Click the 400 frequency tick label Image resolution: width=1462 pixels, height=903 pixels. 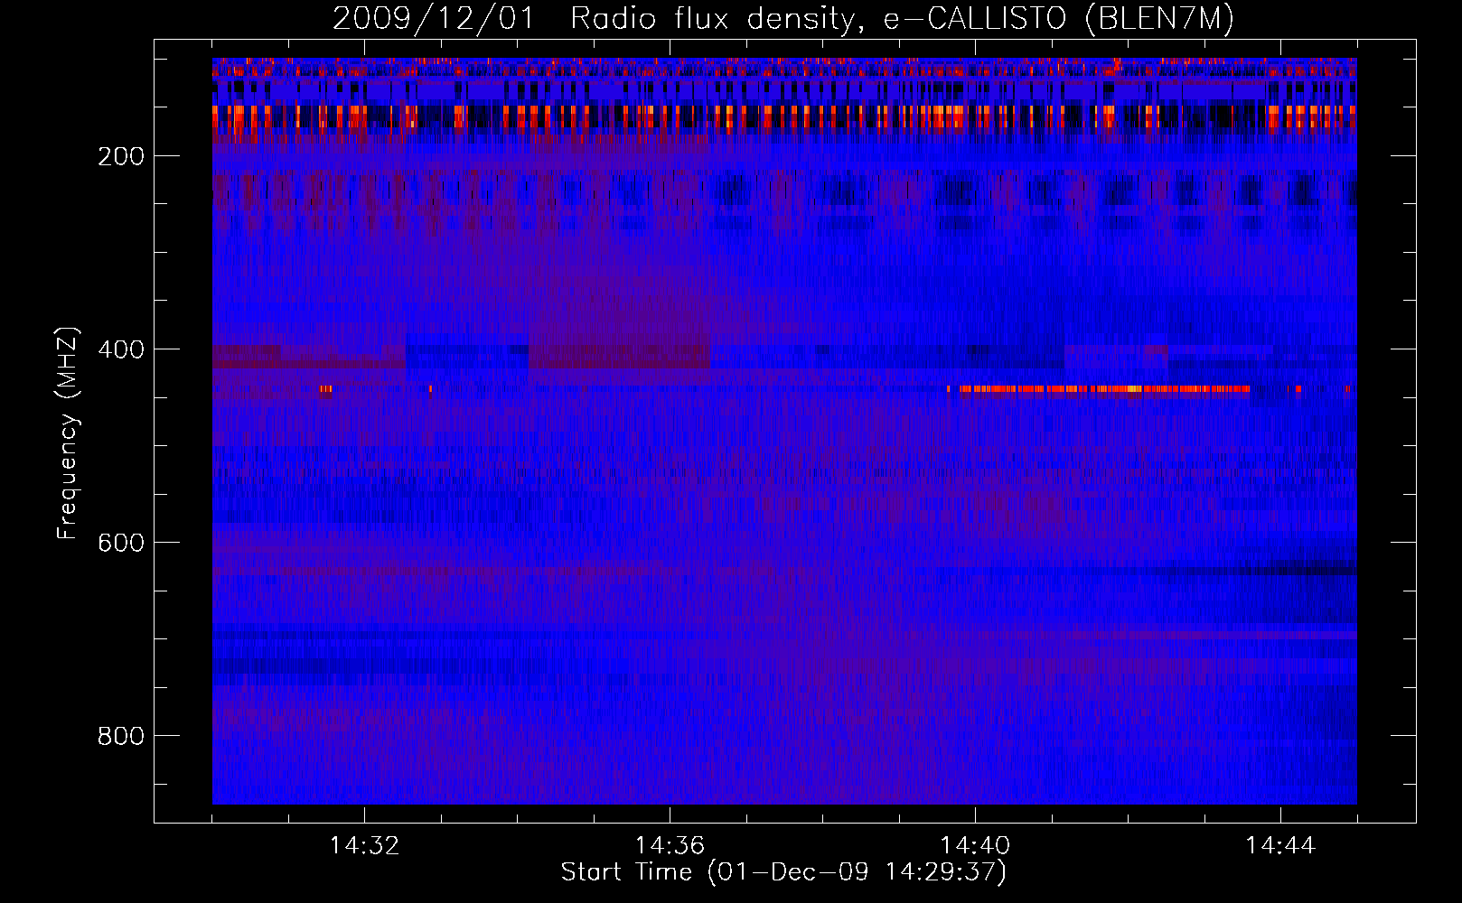[x=121, y=349]
